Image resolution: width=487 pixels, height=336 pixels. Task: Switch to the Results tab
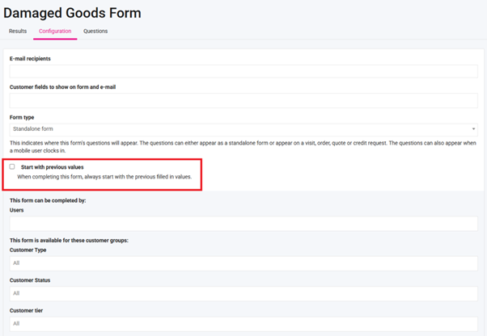(18, 31)
